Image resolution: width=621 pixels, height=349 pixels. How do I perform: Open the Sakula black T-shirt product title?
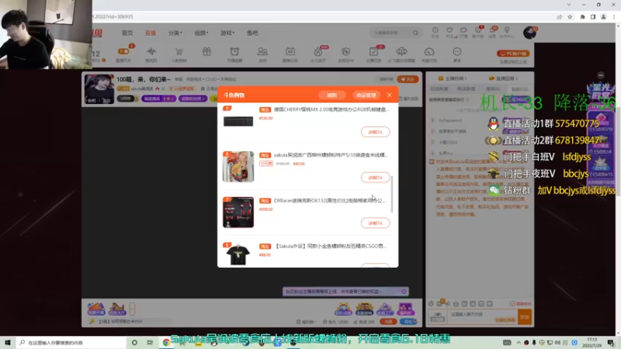pos(331,246)
